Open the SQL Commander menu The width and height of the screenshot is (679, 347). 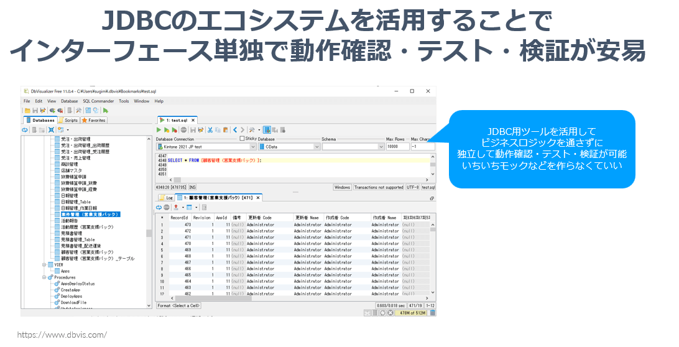pyautogui.click(x=98, y=101)
